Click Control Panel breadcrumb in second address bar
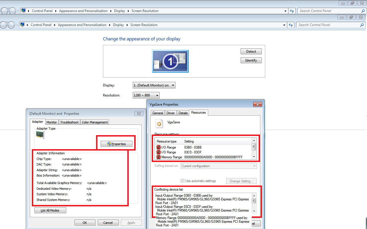 pyautogui.click(x=41, y=25)
